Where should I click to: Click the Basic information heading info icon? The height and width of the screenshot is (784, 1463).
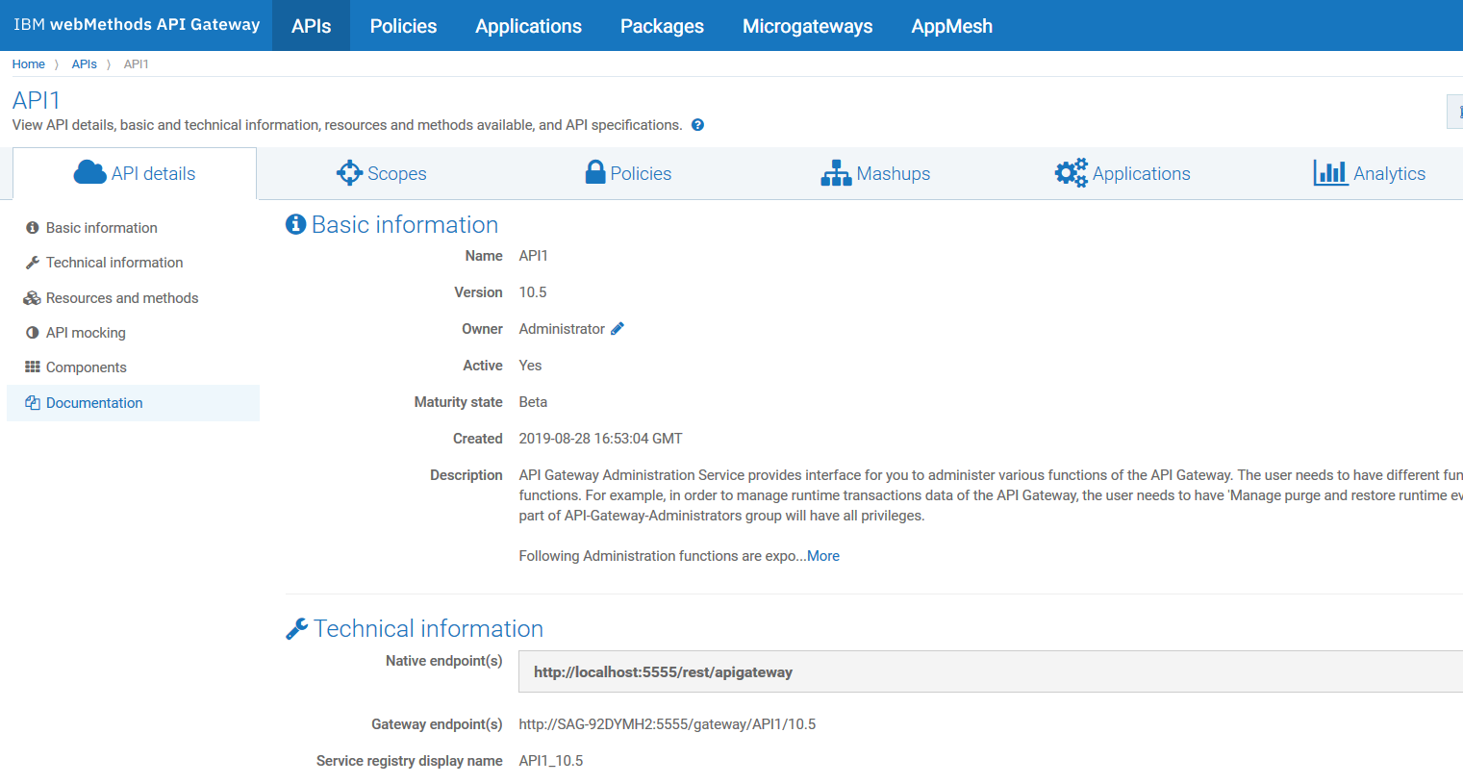tap(295, 224)
